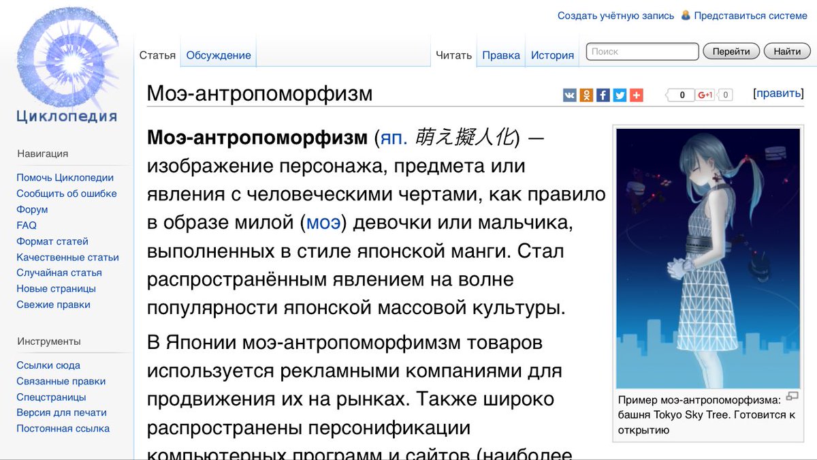Open Ссылки сюда tools link
The height and width of the screenshot is (460, 817).
click(48, 365)
